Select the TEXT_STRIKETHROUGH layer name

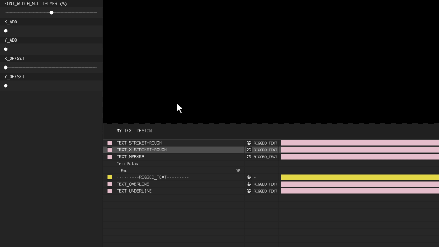139,143
